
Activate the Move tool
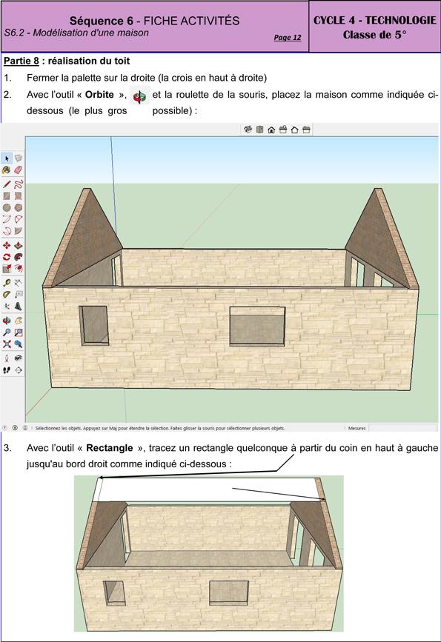(x=7, y=246)
